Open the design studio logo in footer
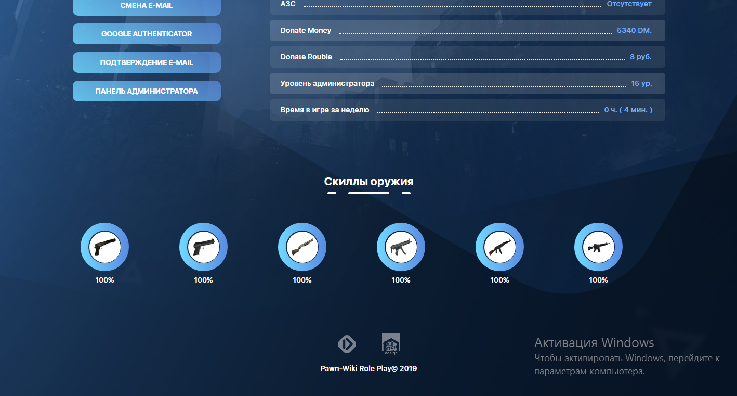This screenshot has width=737, height=396. [391, 343]
